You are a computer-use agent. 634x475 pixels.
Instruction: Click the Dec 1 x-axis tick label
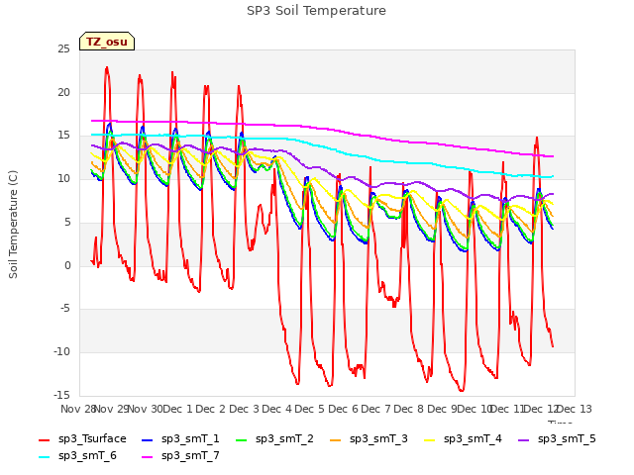pyautogui.click(x=178, y=409)
